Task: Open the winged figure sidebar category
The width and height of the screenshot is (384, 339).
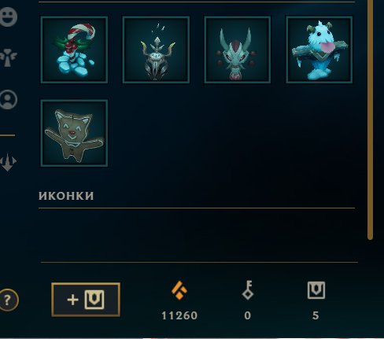Action: click(8, 57)
